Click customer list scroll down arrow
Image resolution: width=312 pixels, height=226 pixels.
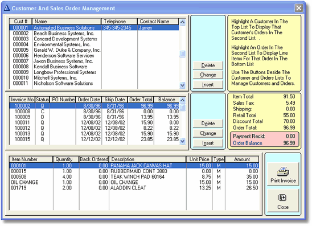[182, 85]
